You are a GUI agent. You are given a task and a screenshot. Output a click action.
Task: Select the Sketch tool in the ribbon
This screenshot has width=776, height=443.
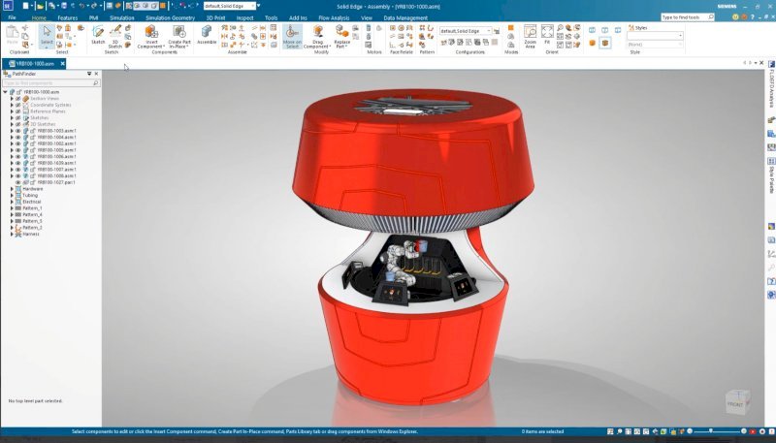click(98, 35)
